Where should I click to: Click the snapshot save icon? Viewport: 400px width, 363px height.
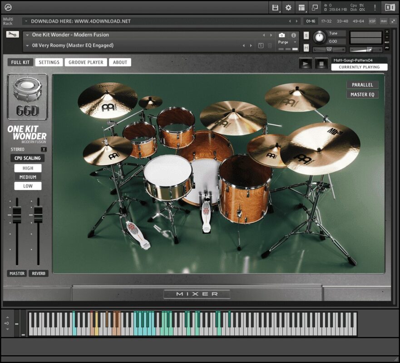[x=261, y=45]
